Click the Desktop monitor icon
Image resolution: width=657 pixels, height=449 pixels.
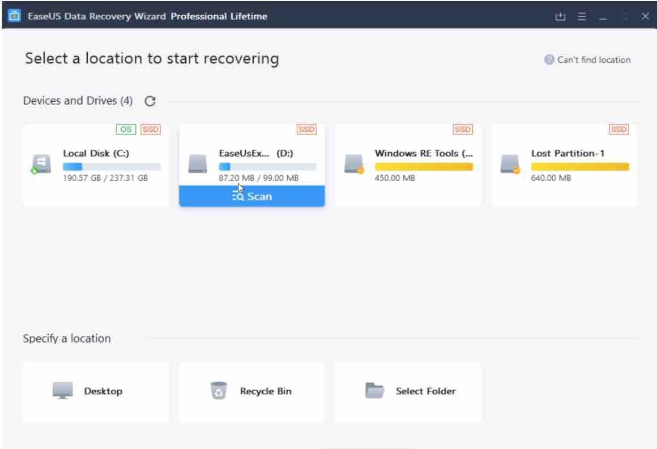pos(62,391)
